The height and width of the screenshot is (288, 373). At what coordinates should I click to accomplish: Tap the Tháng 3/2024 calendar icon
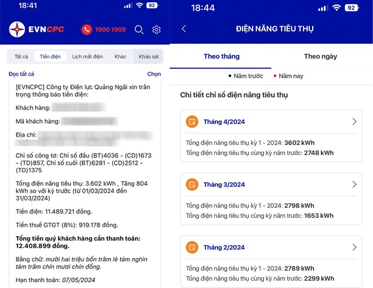pyautogui.click(x=192, y=185)
